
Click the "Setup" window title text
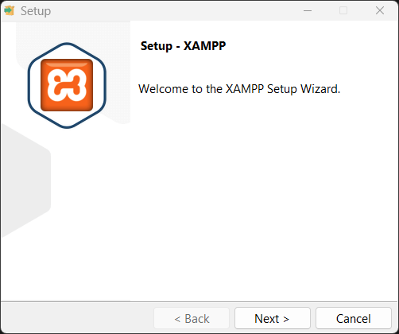coord(36,11)
